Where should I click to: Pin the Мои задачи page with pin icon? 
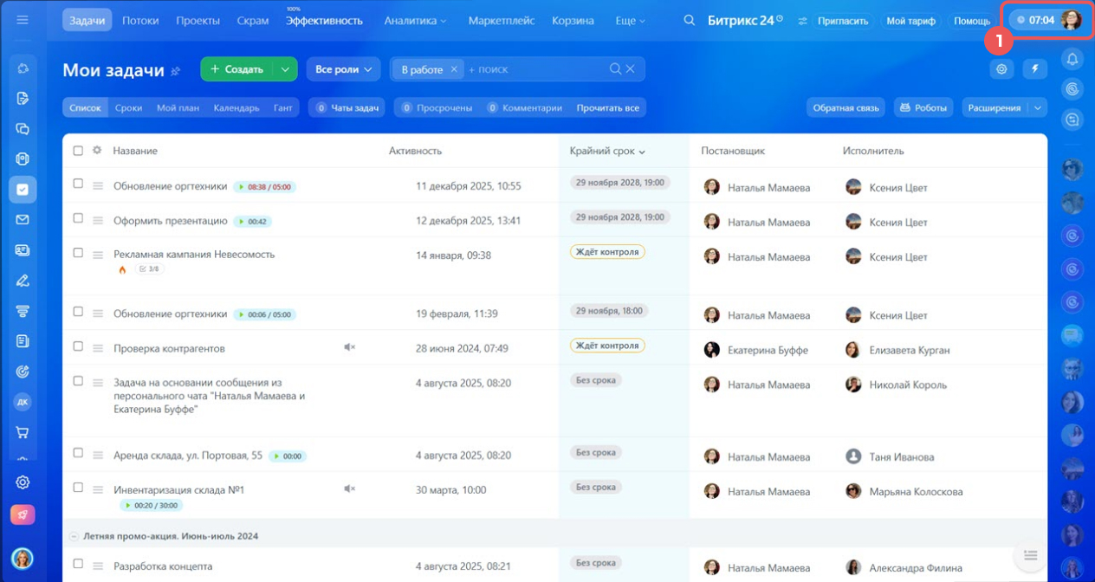tap(176, 71)
